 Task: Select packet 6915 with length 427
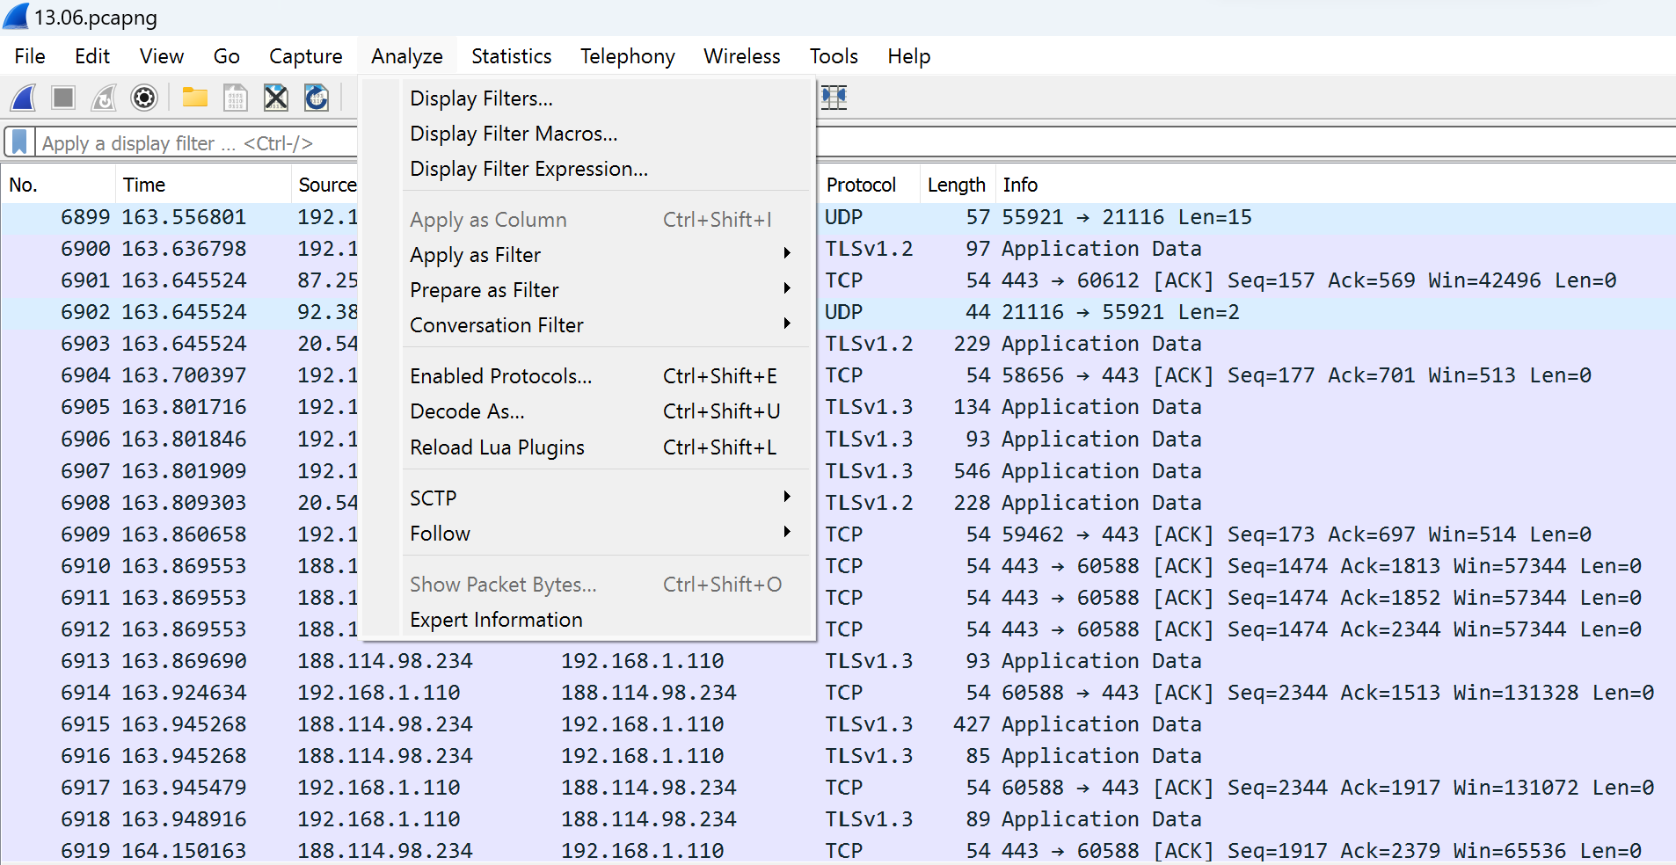pyautogui.click(x=838, y=724)
